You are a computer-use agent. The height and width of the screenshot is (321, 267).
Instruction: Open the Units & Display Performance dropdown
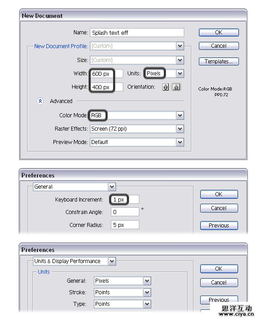coord(112,261)
